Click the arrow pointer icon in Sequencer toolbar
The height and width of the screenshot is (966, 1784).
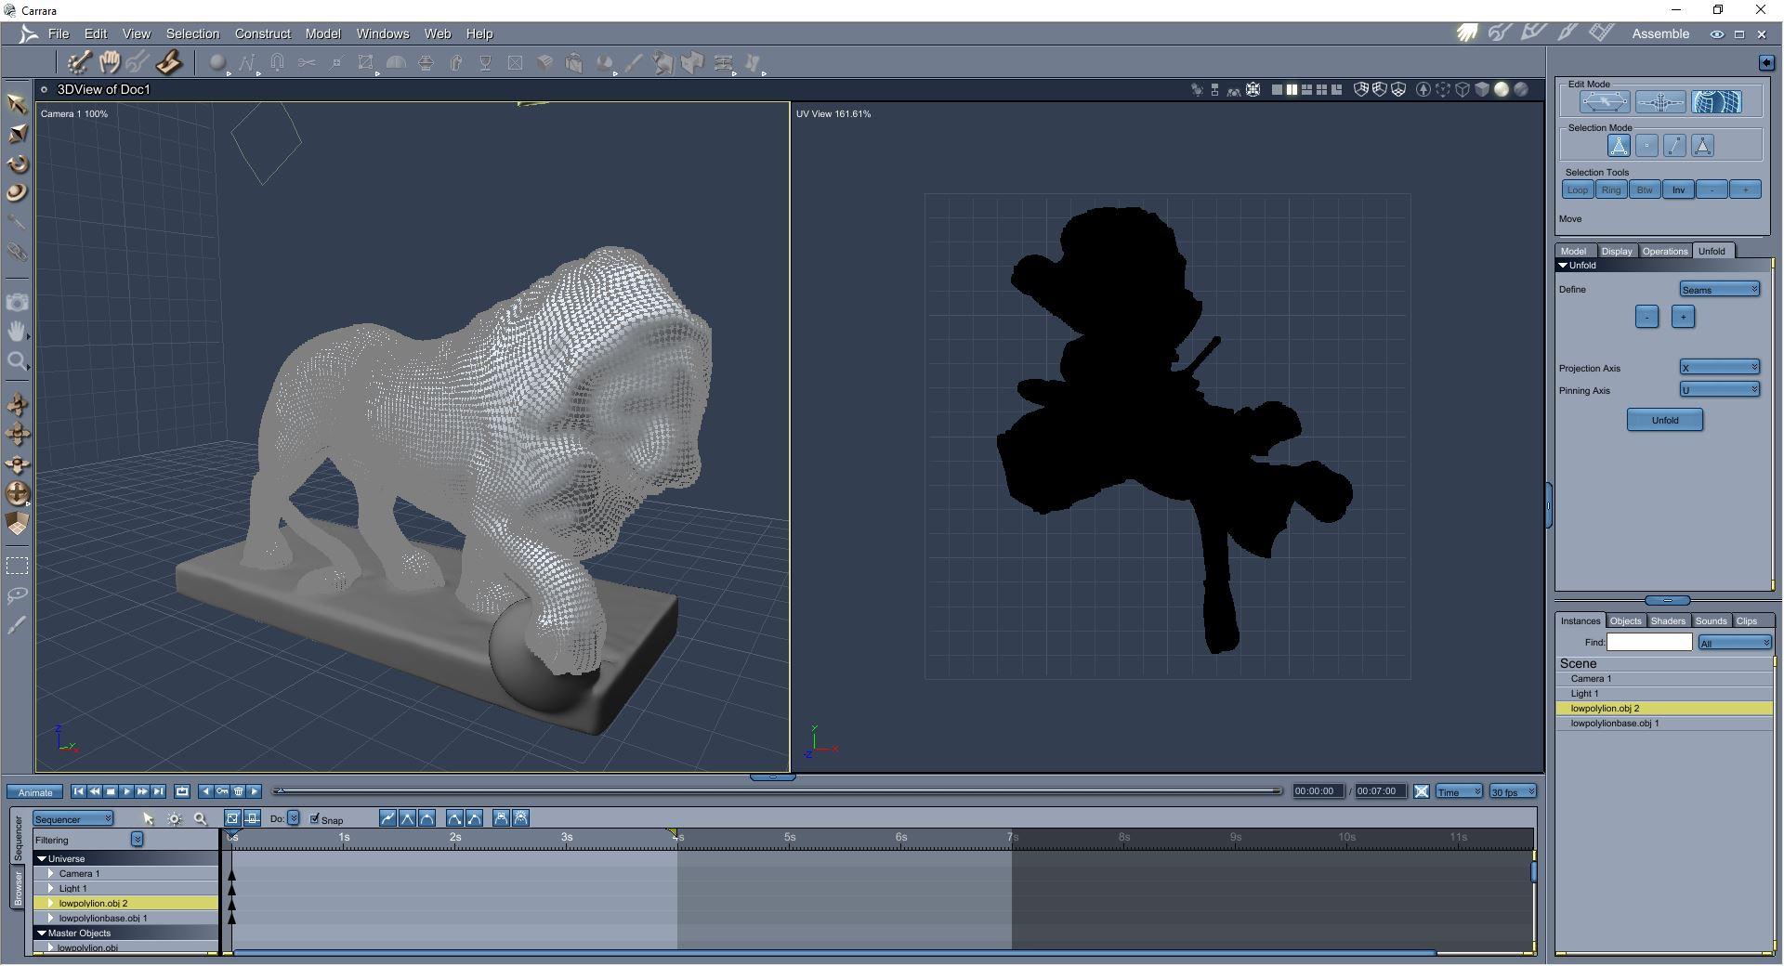[x=148, y=818]
